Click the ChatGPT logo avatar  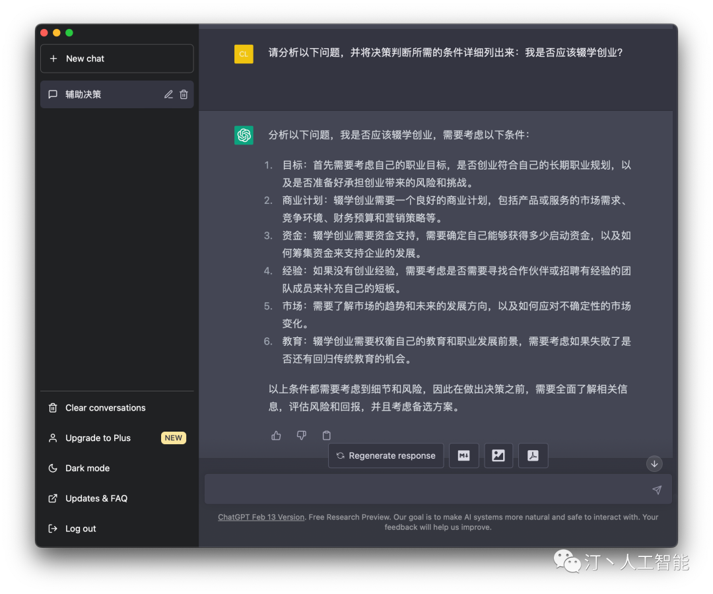244,135
